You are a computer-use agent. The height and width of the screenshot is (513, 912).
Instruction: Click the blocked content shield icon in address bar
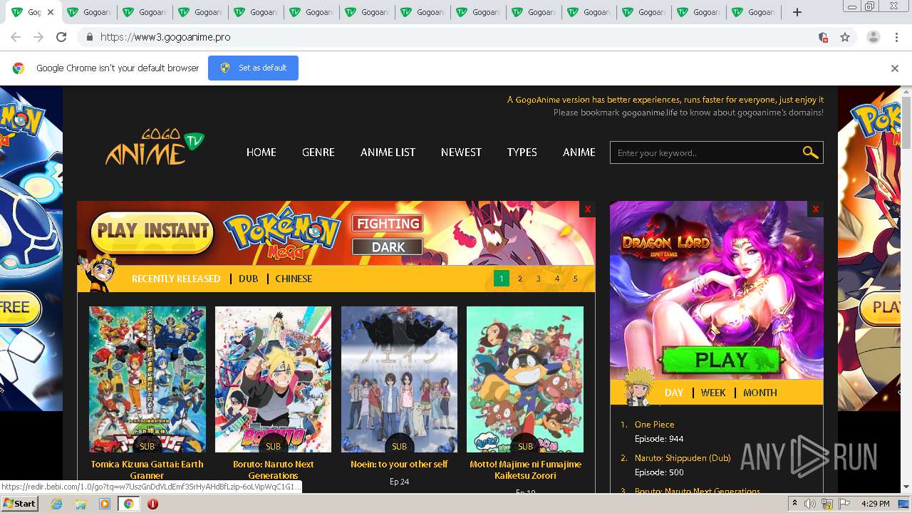[823, 37]
